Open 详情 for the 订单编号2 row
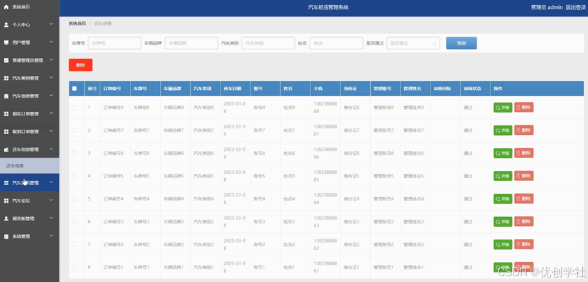Screen dimensions: 588x282 click(503, 245)
